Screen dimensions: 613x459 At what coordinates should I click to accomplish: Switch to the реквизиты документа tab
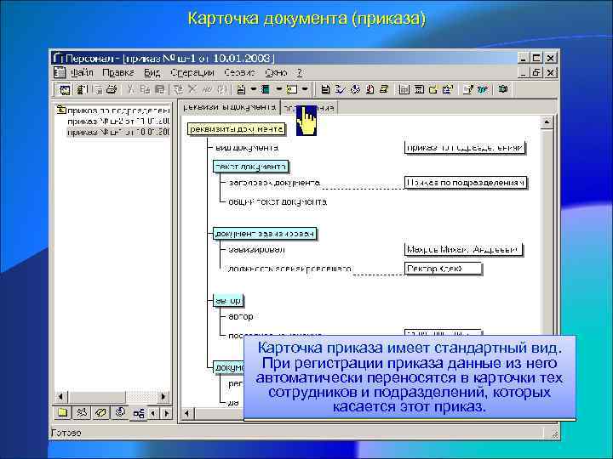[x=230, y=107]
